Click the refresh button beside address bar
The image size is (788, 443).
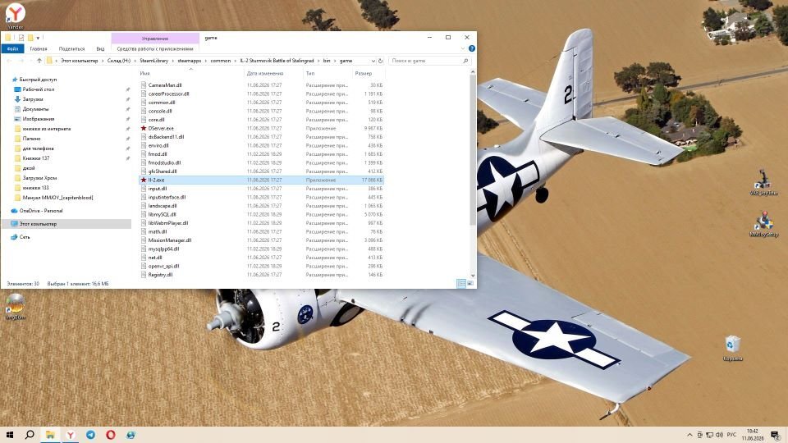[380, 61]
